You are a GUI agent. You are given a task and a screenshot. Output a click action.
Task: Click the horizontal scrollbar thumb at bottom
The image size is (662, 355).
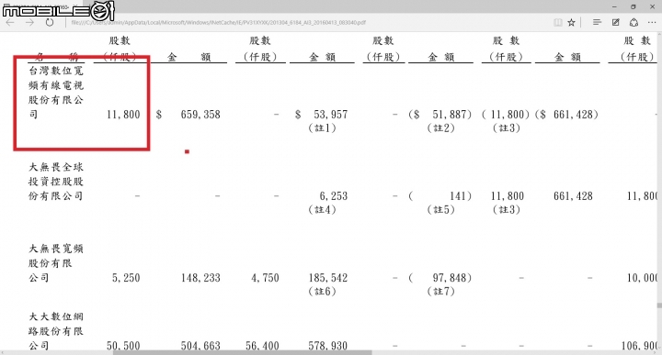click(x=243, y=352)
